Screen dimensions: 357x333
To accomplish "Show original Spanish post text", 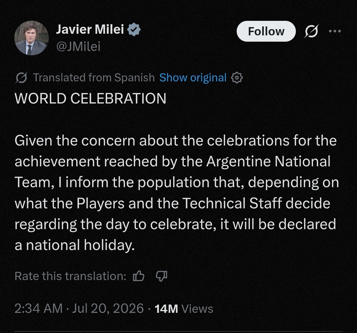I will [x=193, y=78].
